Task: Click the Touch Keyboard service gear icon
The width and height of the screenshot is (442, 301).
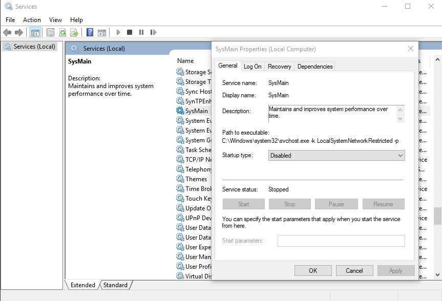Action: 180,198
